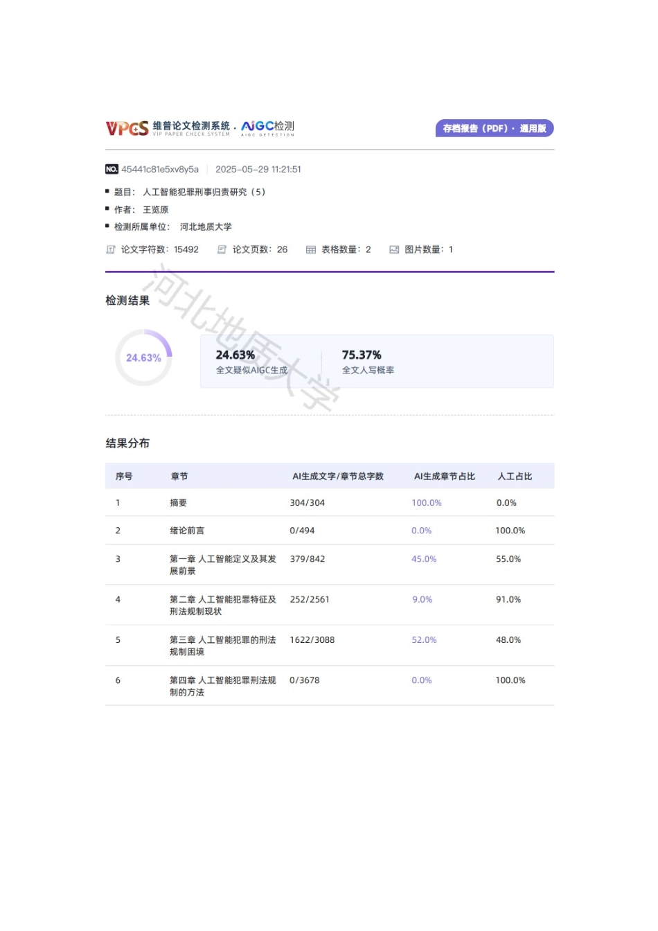The height and width of the screenshot is (931, 658).
Task: Select the AIGC检测 logo
Action: (x=268, y=126)
